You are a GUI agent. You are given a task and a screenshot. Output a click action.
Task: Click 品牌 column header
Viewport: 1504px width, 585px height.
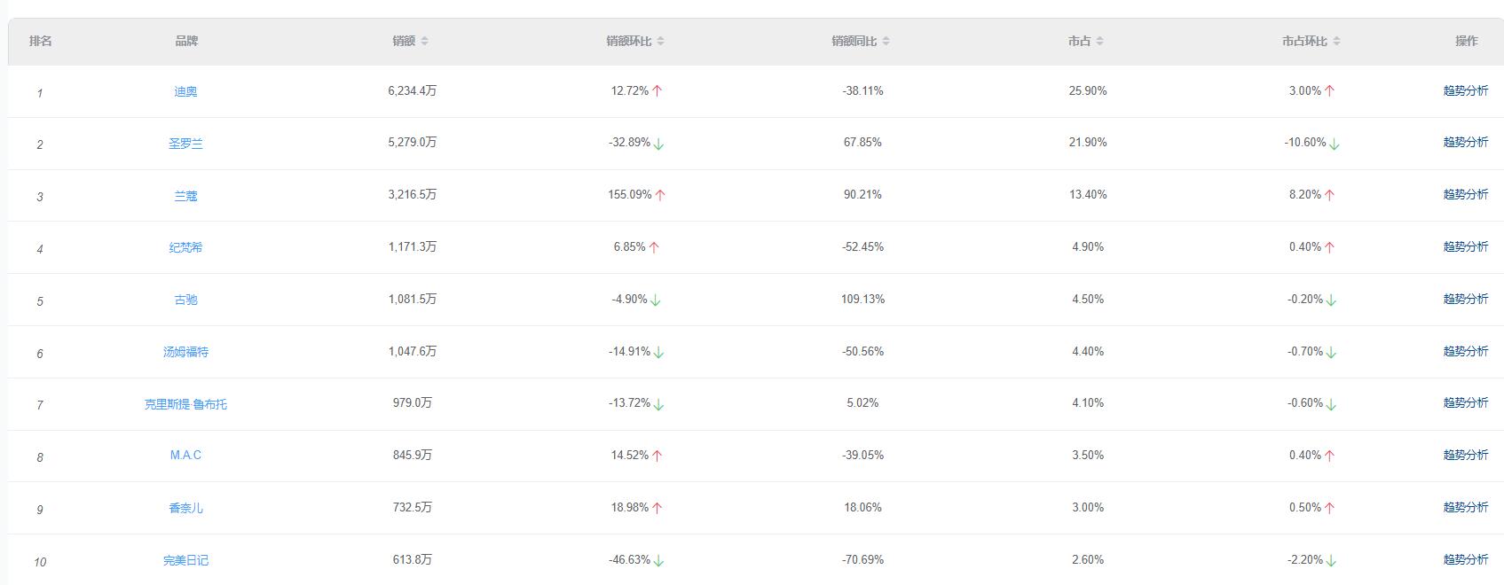[186, 41]
